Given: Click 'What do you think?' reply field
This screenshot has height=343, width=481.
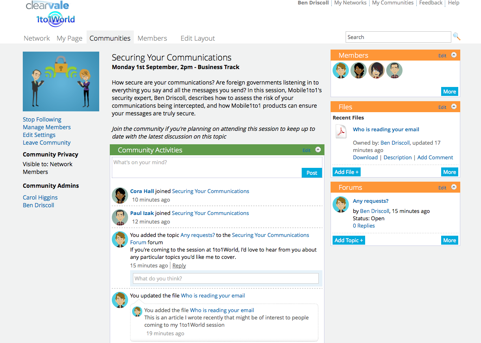Looking at the screenshot, I should coord(226,278).
